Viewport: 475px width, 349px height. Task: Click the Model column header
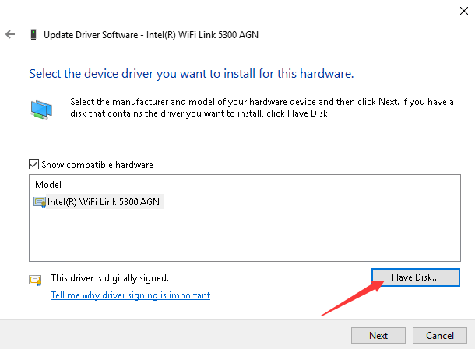(48, 185)
